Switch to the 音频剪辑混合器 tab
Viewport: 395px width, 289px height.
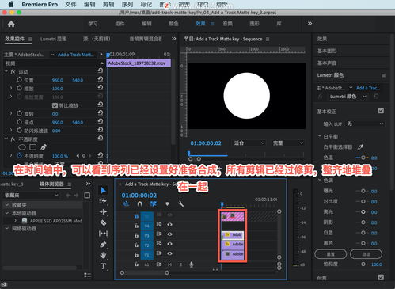[x=146, y=39]
